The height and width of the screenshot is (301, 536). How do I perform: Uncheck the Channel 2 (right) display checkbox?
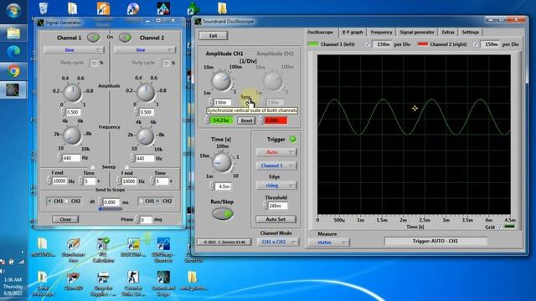point(475,44)
